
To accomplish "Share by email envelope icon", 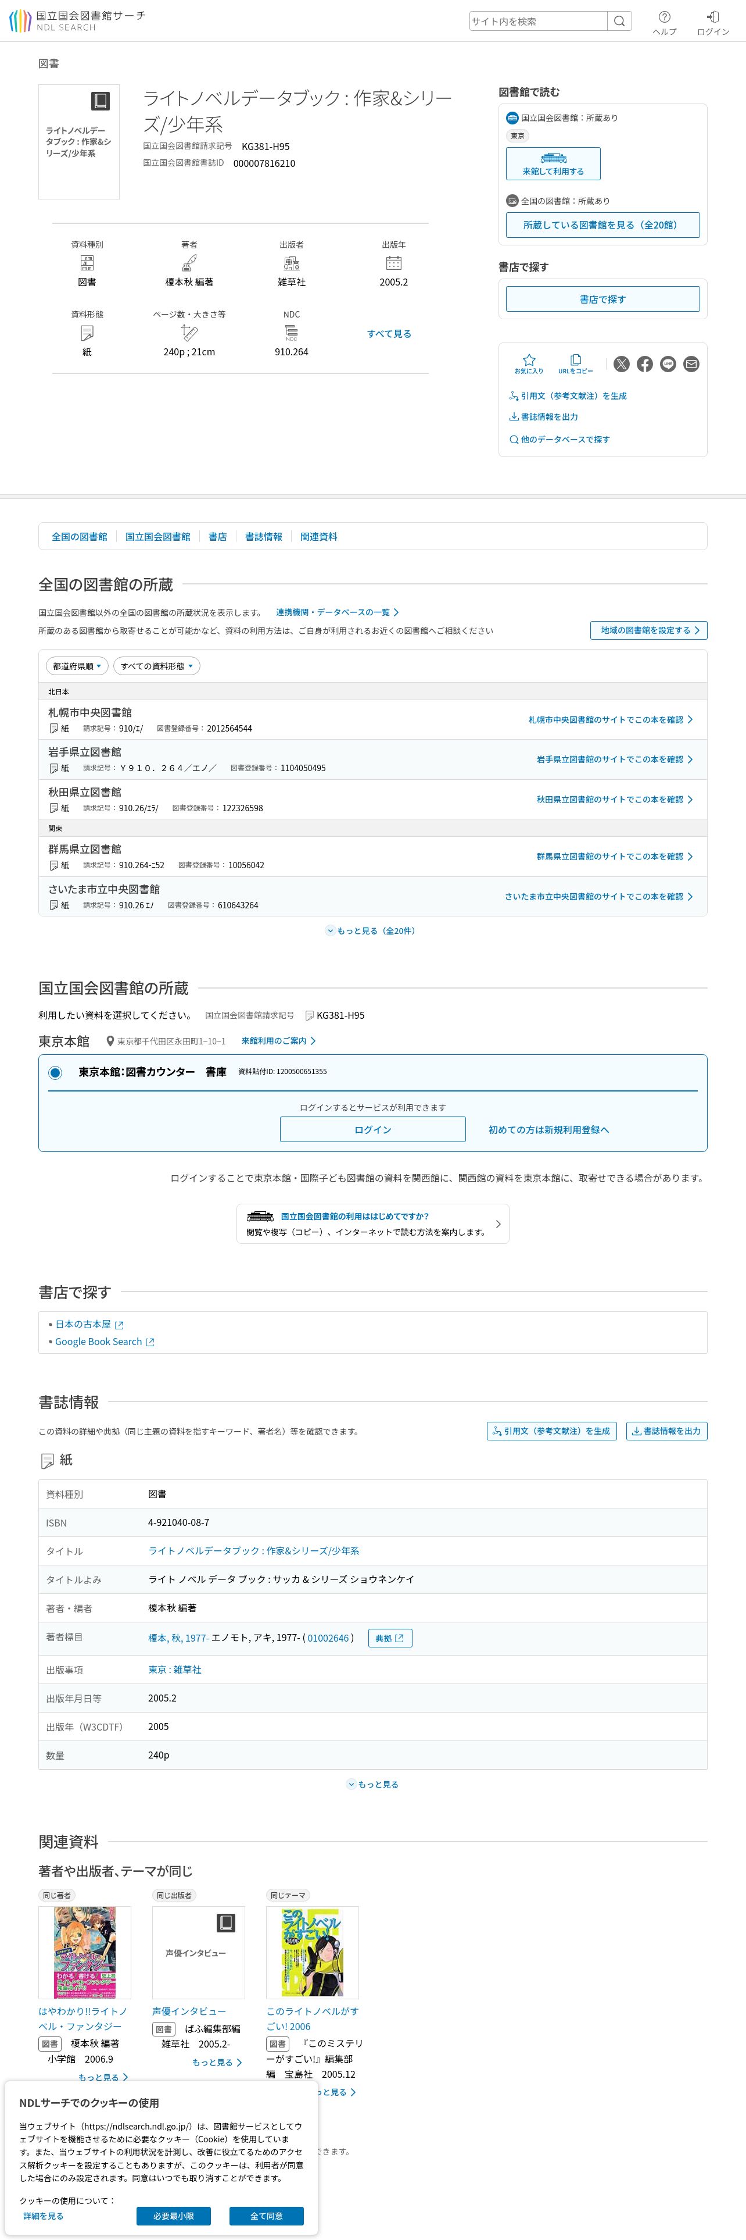I will [691, 365].
